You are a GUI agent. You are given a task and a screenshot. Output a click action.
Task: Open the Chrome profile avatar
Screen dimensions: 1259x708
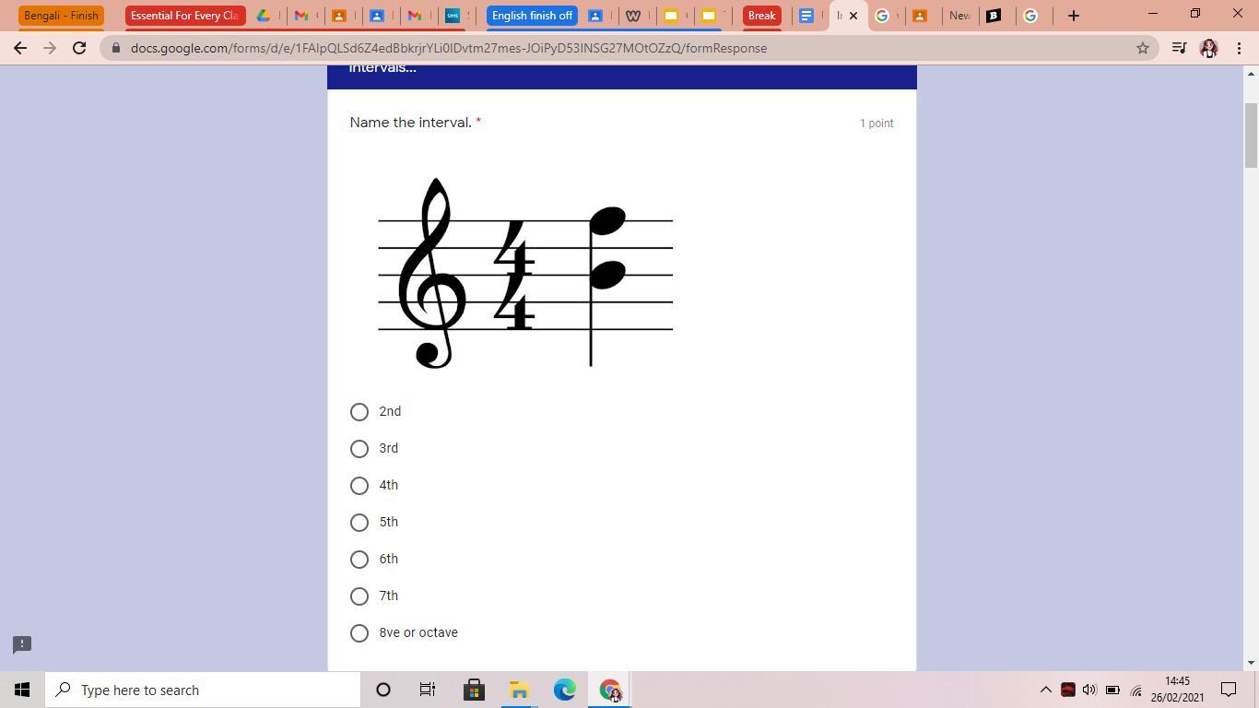pyautogui.click(x=1209, y=48)
